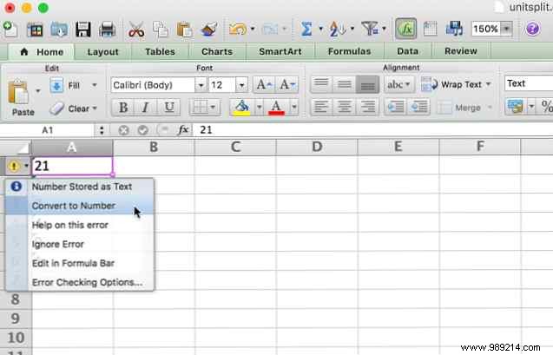553x355 pixels.
Task: Open text orientation abc dropdown
Action: (x=398, y=84)
